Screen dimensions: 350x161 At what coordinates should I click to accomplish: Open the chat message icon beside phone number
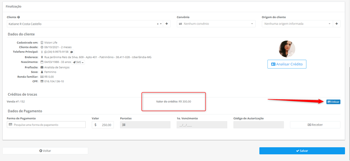72,52
